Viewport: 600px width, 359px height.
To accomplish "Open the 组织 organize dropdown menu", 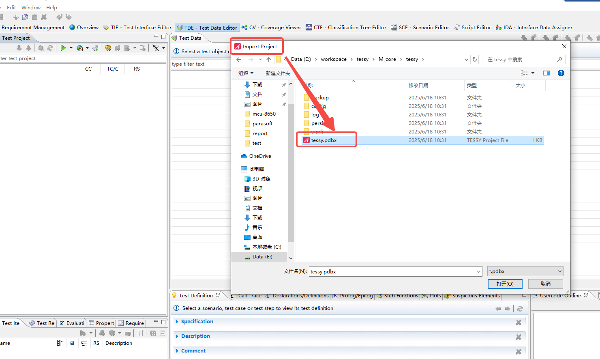I will click(x=246, y=73).
